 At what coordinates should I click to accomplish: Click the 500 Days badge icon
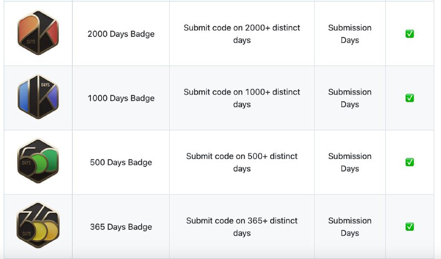[x=38, y=161]
